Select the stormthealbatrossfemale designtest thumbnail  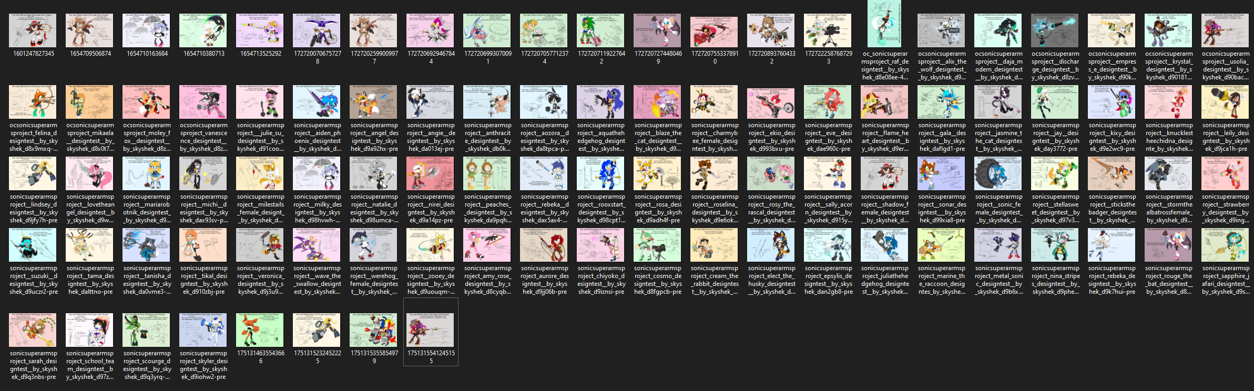1169,173
